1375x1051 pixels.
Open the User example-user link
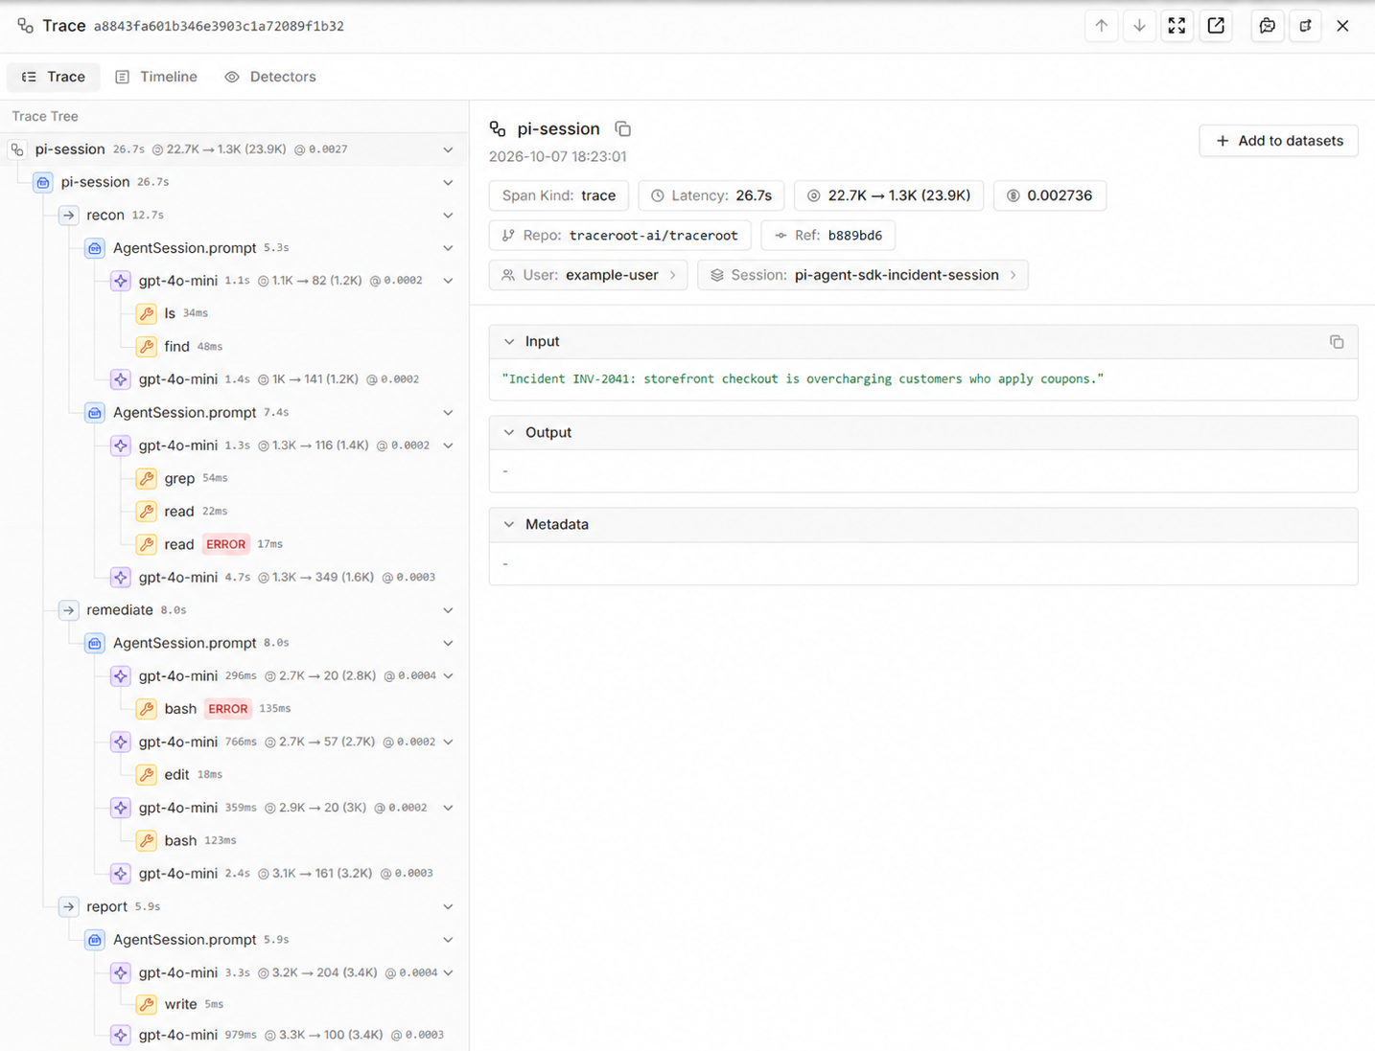coord(588,275)
